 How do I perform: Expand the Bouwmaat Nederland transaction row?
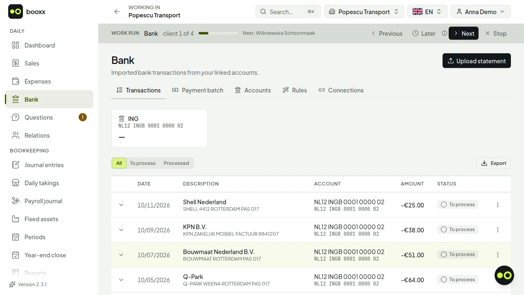point(121,255)
